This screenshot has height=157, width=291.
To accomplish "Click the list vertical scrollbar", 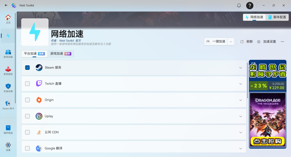I will (247, 80).
